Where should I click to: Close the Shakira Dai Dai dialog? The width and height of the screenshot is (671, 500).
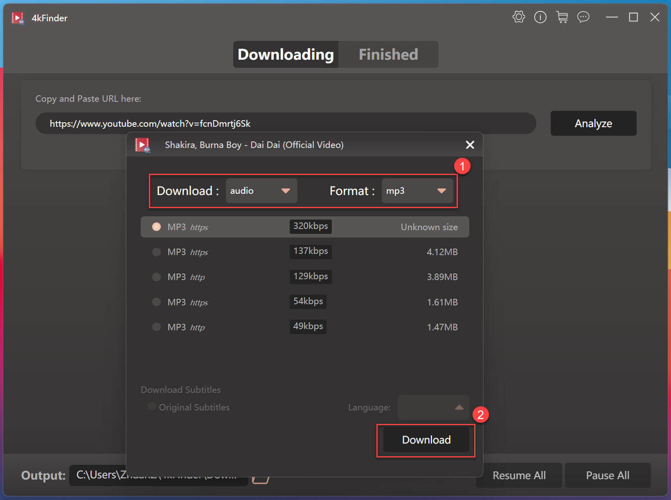tap(470, 145)
